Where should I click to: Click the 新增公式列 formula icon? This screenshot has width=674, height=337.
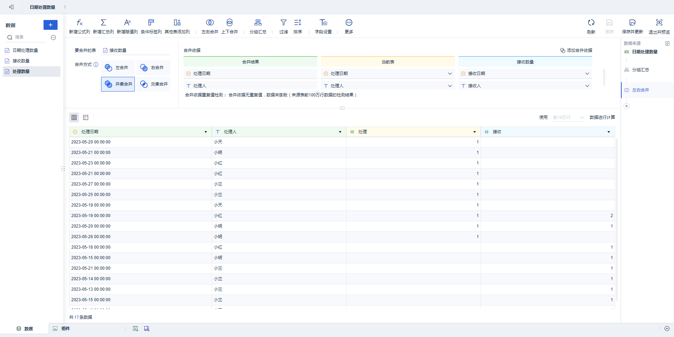click(x=80, y=23)
